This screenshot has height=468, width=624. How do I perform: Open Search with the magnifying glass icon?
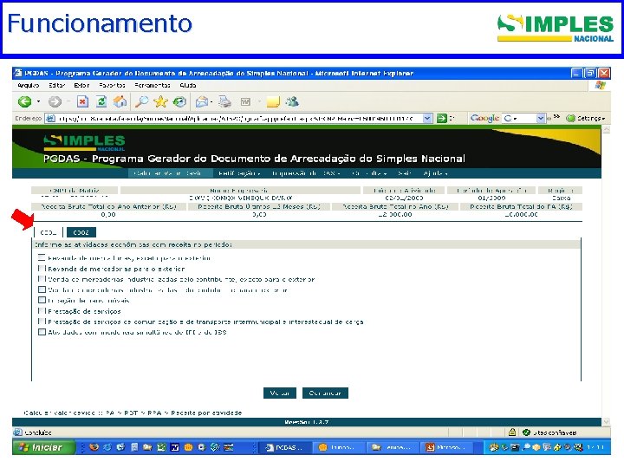coord(141,102)
